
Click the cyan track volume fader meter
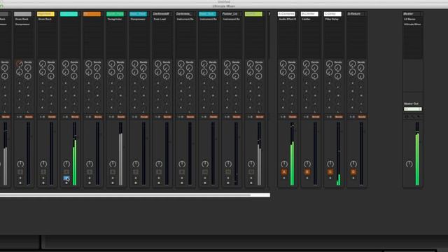[x=75, y=154]
